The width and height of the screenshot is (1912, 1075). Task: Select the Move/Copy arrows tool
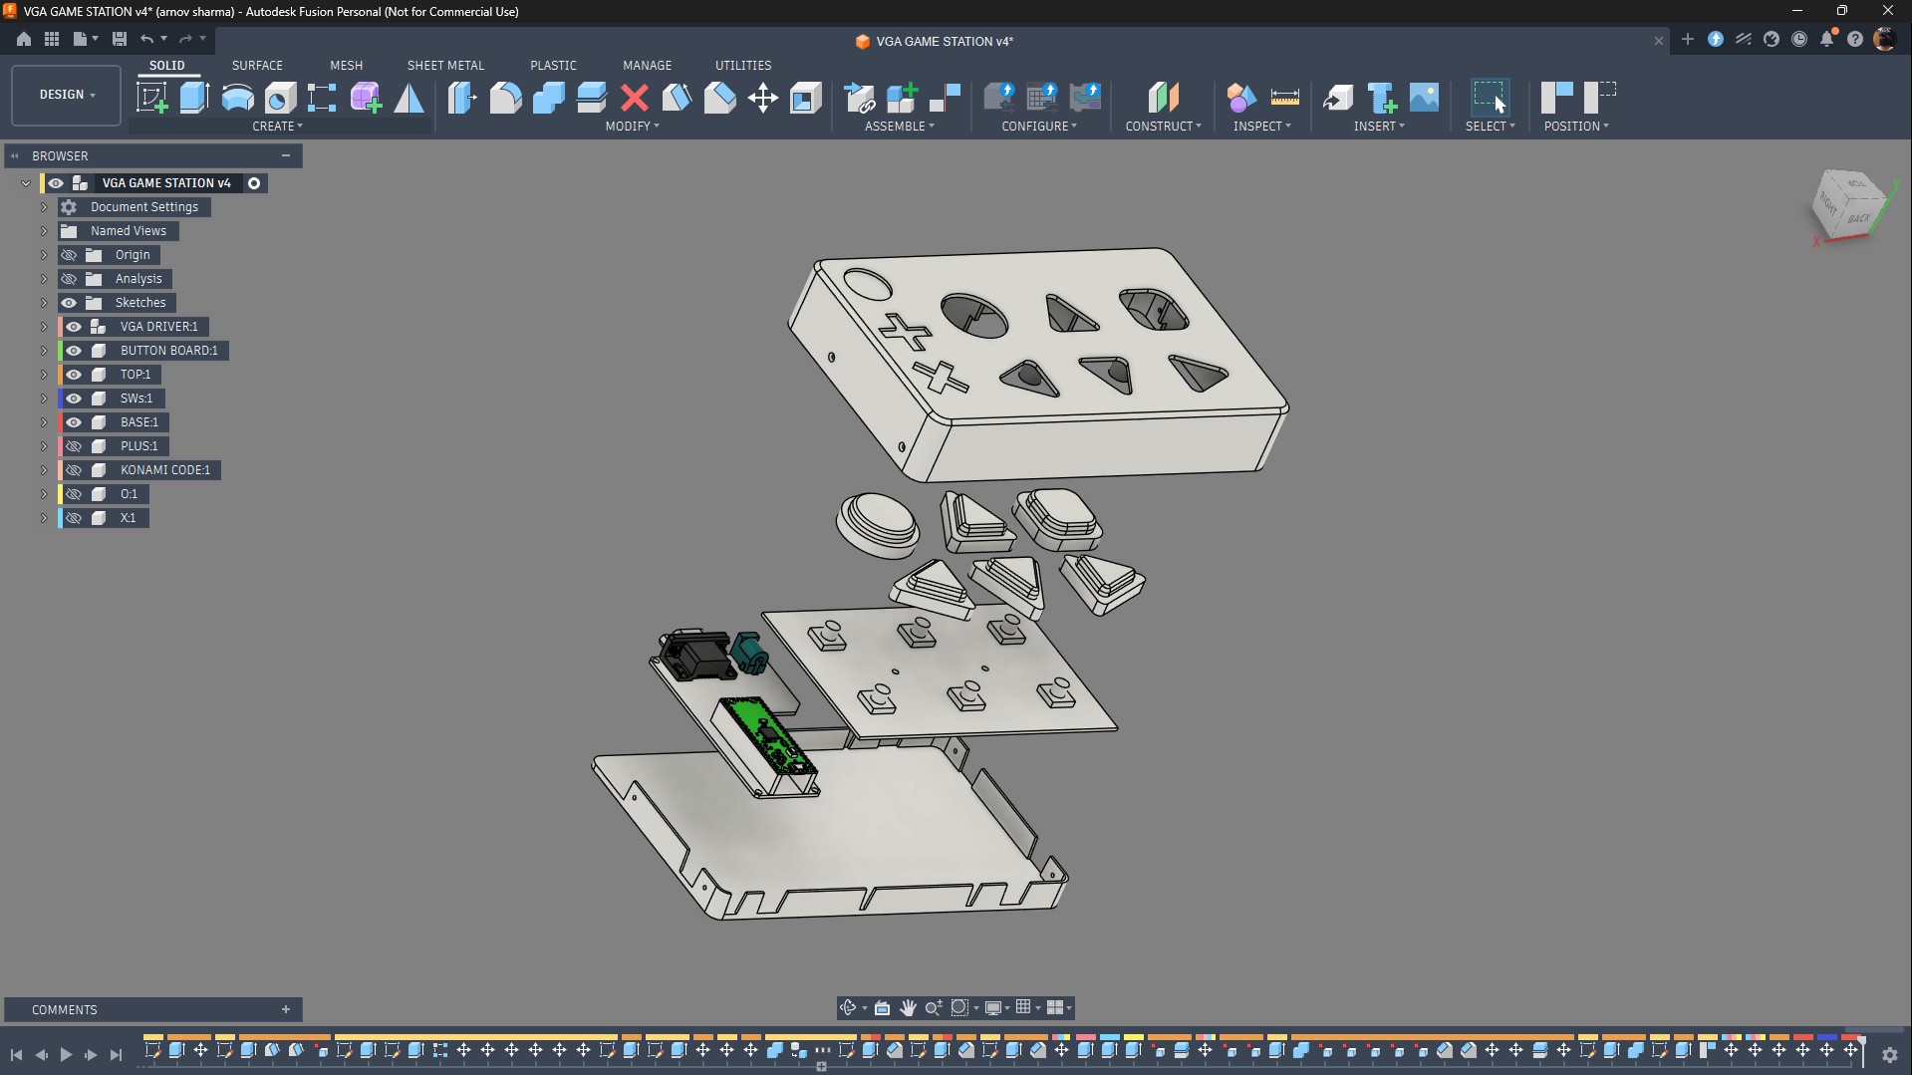tap(762, 98)
